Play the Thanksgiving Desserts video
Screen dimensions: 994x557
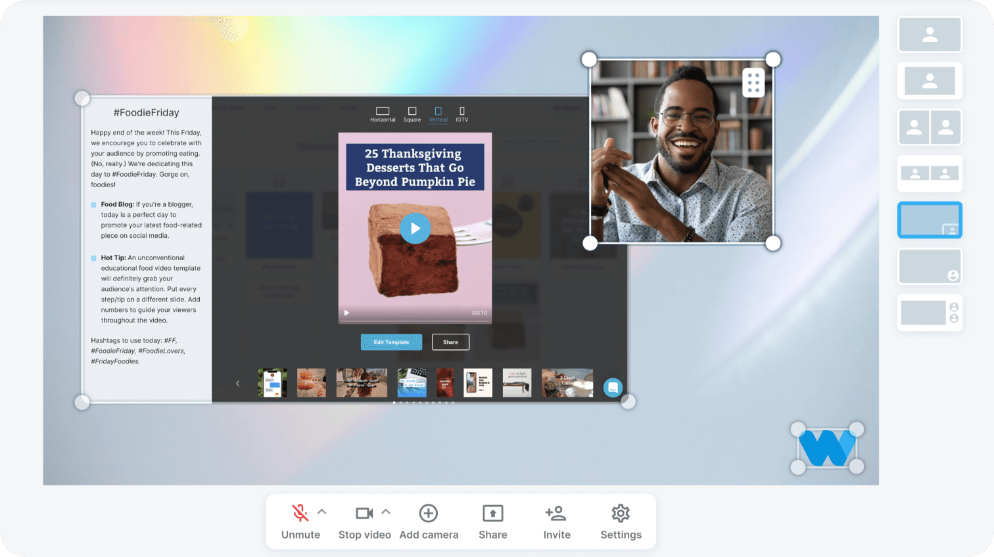[415, 229]
